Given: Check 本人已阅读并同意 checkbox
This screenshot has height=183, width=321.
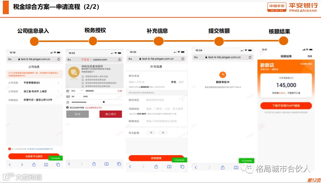Looking at the screenshot, I should click(9, 149).
